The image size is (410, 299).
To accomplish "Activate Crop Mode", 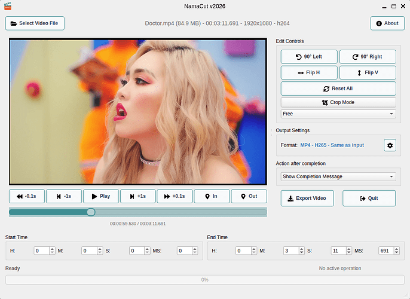I will (338, 102).
